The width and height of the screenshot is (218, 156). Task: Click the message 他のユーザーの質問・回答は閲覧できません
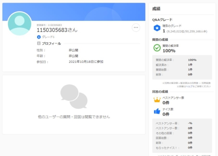pos(74,117)
